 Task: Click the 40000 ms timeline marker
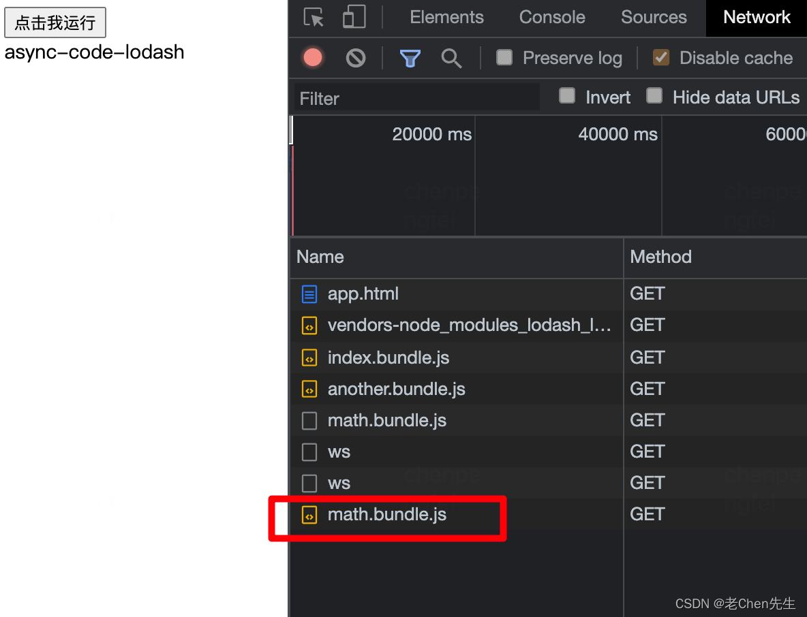pos(618,134)
